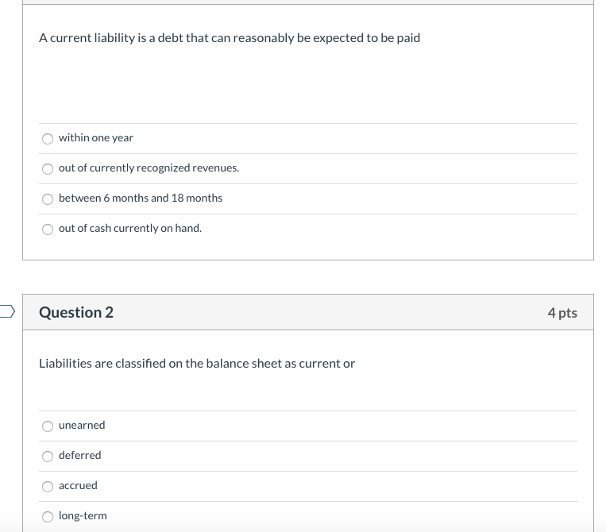Click the '4 pts' label
Viewport: 606px width, 532px height.
562,313
